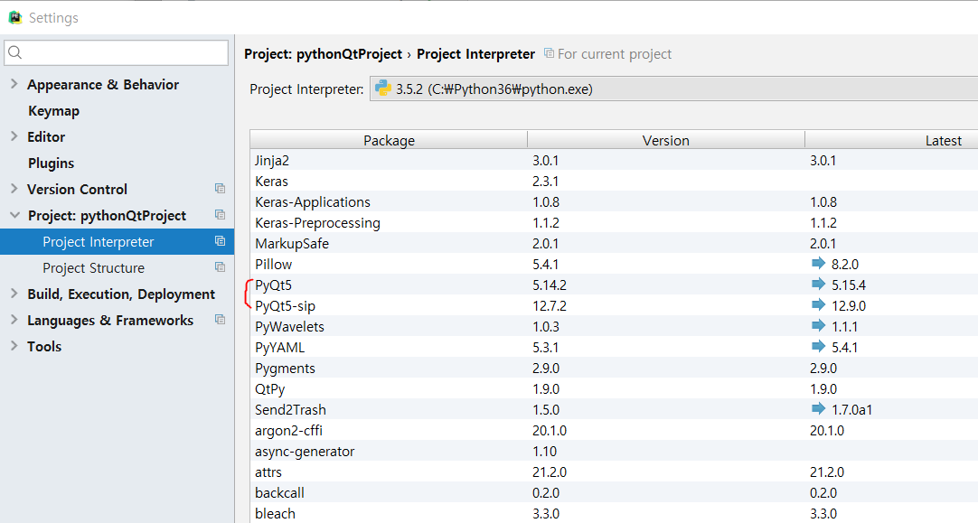Open the Keymap settings page

coord(53,111)
